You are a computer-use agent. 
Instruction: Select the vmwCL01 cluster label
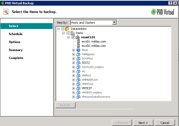(x=88, y=37)
